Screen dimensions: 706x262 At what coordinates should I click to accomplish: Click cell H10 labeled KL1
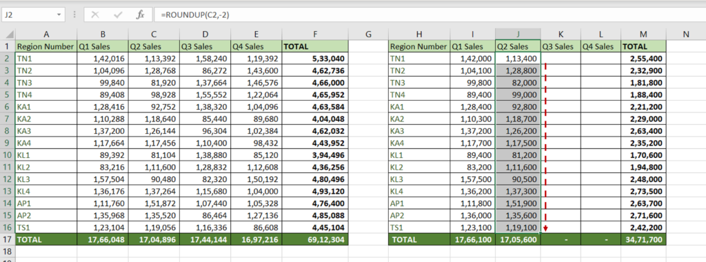click(419, 155)
